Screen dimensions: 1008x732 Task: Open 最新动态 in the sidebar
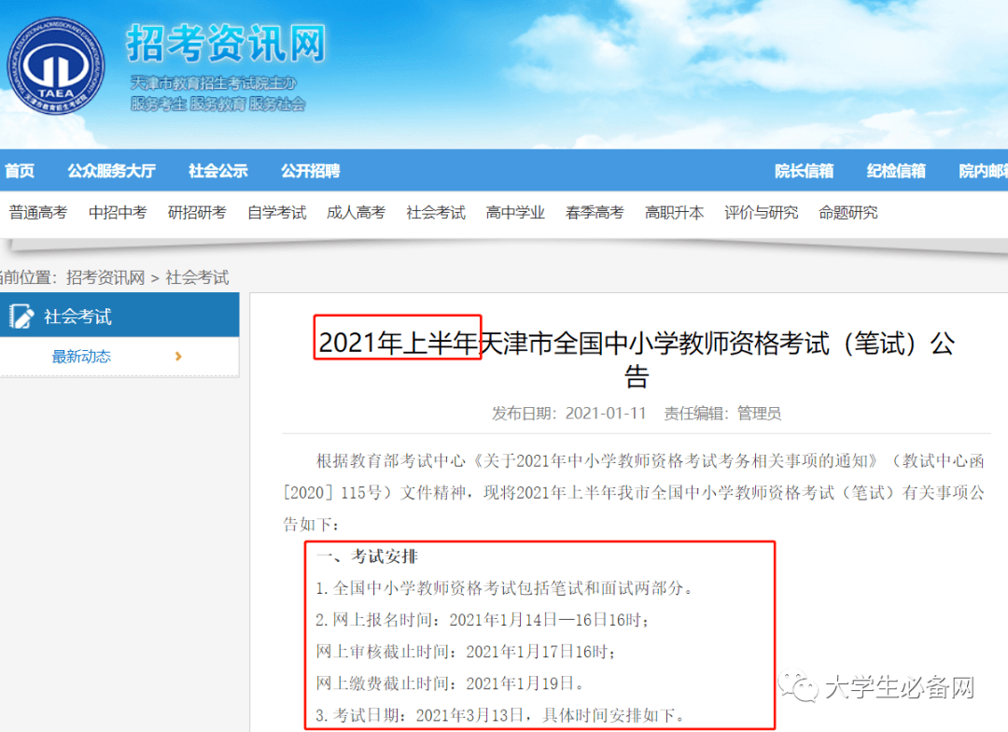pyautogui.click(x=81, y=357)
